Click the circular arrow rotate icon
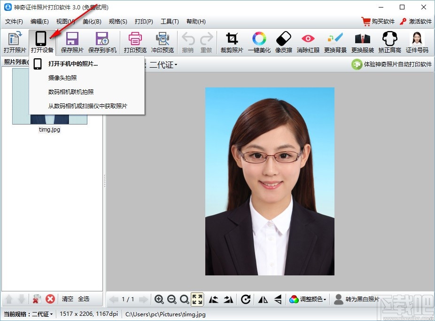435x321 pixels. [246, 299]
